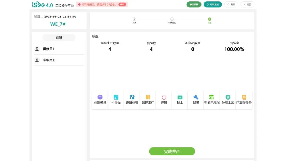Click the 良品率 value 100.00%
Image resolution: width=286 pixels, height=161 pixels.
(234, 49)
